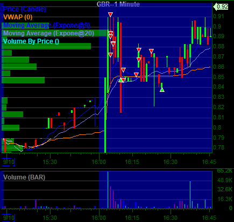The width and height of the screenshot is (234, 222).
Task: Click the 9/10 date under the volume panel
Action: point(9,218)
